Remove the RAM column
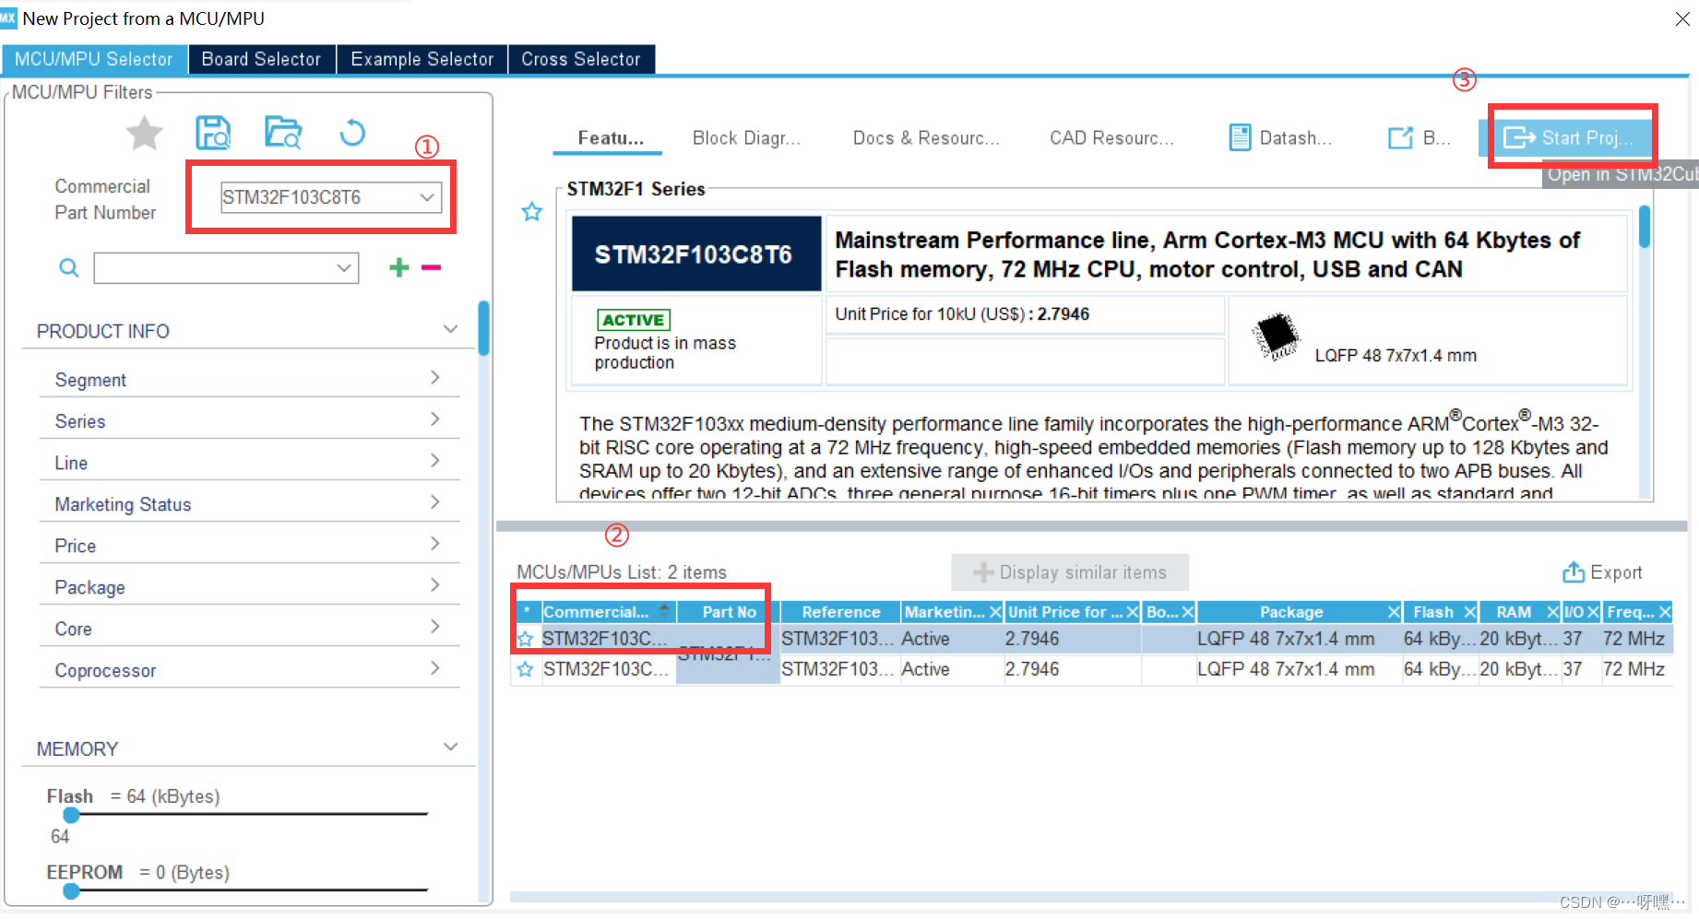This screenshot has height=919, width=1699. point(1552,612)
